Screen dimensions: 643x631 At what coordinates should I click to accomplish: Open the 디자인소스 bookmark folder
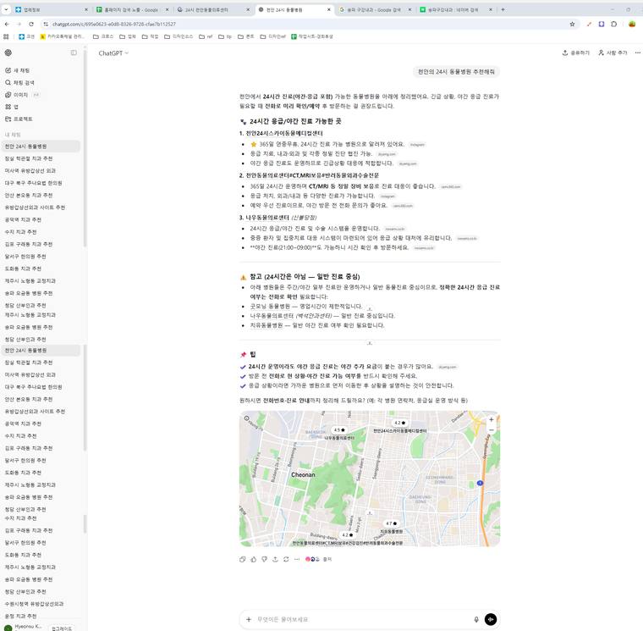click(x=179, y=36)
